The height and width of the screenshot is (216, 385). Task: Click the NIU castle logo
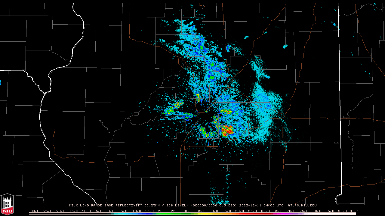click(7, 204)
